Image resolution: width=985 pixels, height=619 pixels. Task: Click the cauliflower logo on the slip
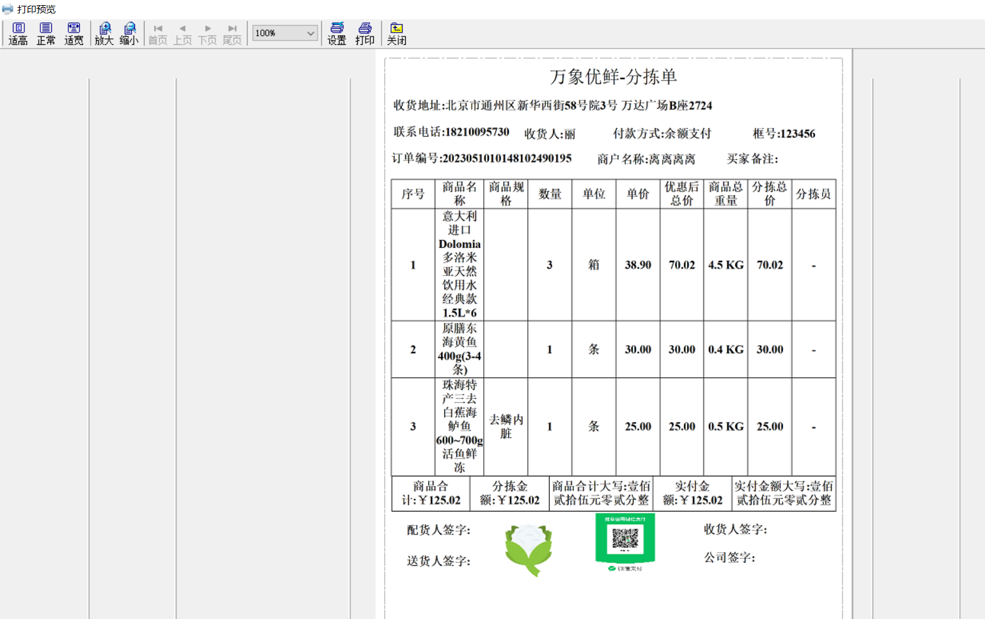(x=529, y=549)
